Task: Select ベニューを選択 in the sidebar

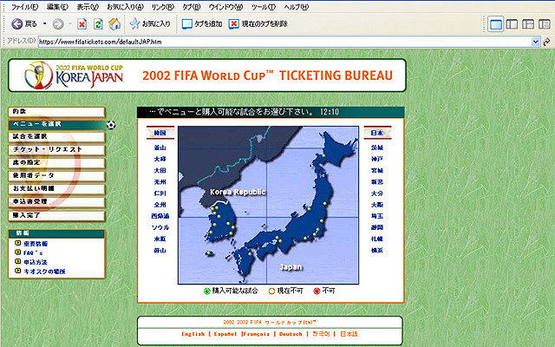Action: pyautogui.click(x=56, y=124)
